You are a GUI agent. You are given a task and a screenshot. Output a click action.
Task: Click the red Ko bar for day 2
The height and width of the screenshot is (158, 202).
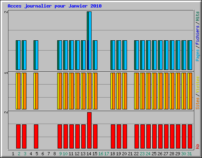[18, 136]
